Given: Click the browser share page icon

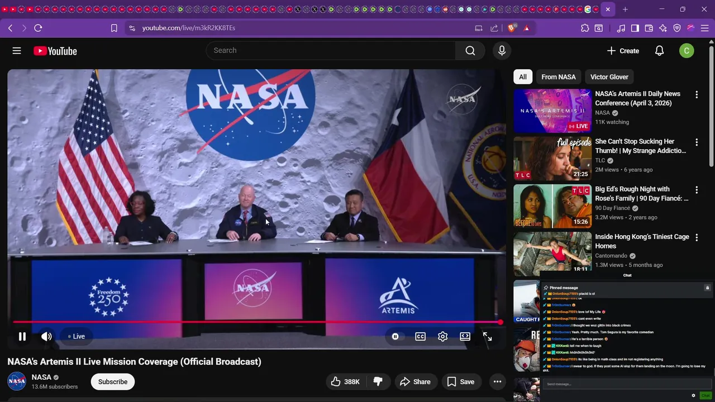Looking at the screenshot, I should coord(494,28).
